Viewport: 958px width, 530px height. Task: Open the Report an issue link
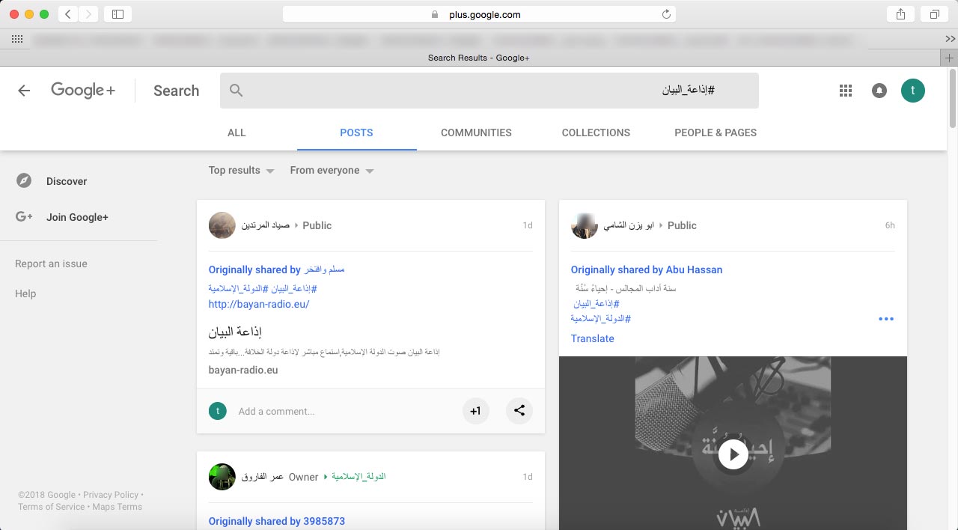tap(51, 264)
